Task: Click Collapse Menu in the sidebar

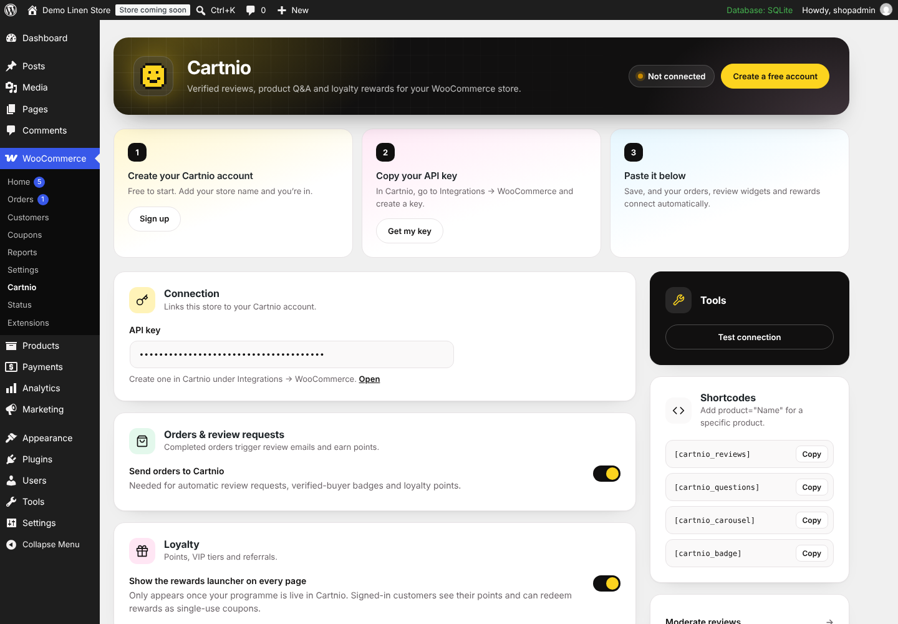Action: [x=50, y=544]
